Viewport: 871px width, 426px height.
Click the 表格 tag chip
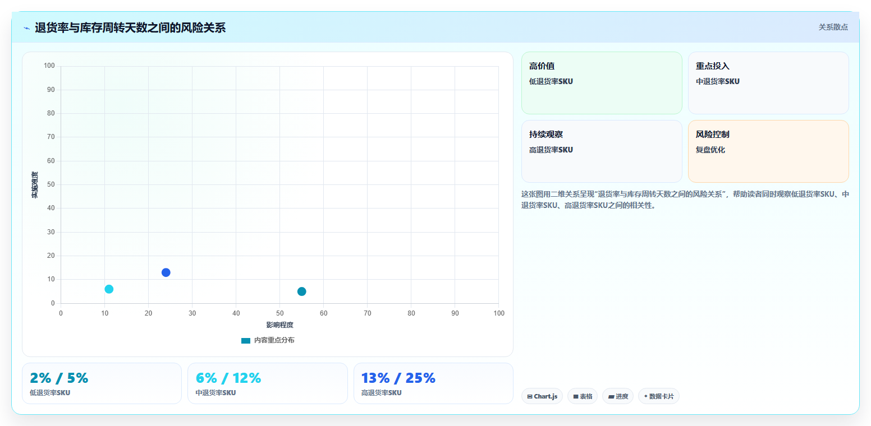[x=583, y=396]
